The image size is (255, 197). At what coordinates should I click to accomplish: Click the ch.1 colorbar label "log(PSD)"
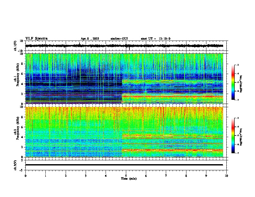click(x=241, y=84)
